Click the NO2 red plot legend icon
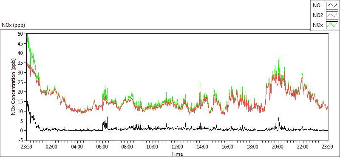Screen dimensions: 340x157 332,16
